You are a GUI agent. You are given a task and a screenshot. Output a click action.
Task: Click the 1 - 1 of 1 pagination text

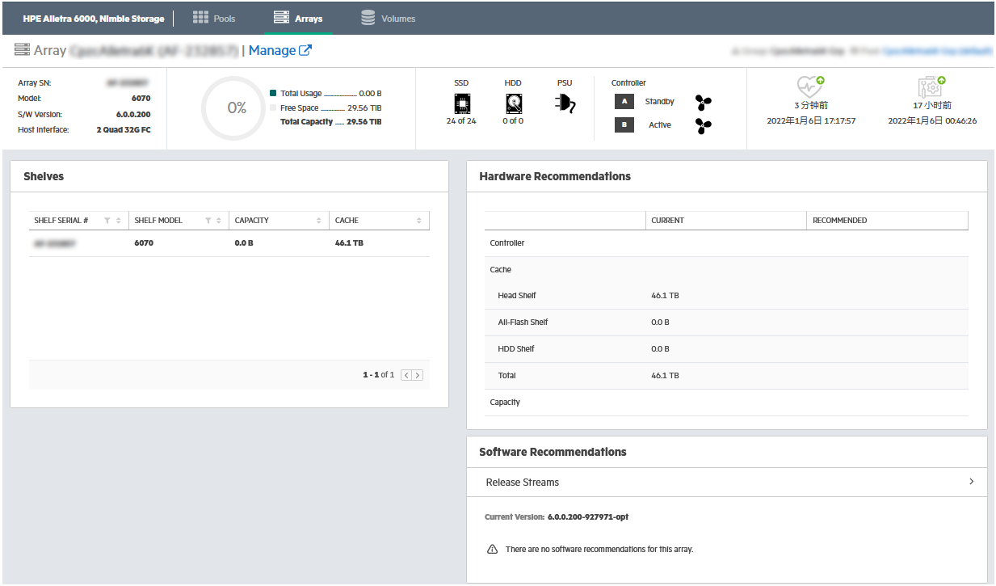379,375
